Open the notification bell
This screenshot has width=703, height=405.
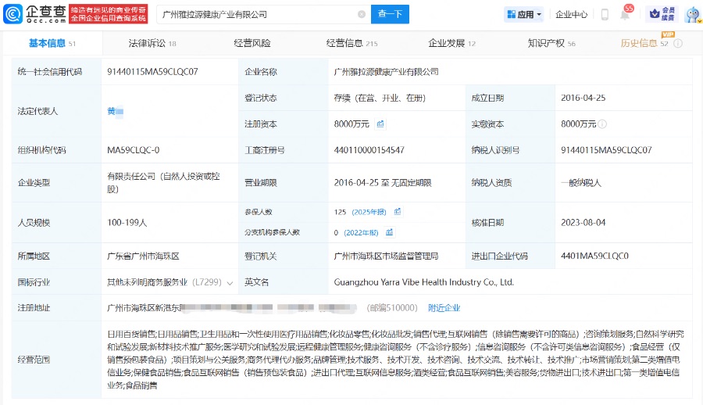pos(625,14)
